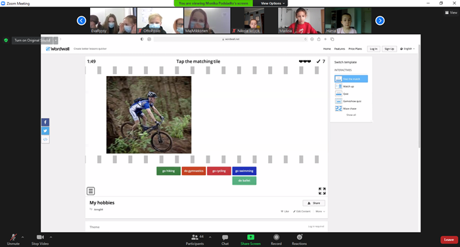This screenshot has width=460, height=247.
Task: Click the Stop Video camera icon
Action: coord(40,237)
